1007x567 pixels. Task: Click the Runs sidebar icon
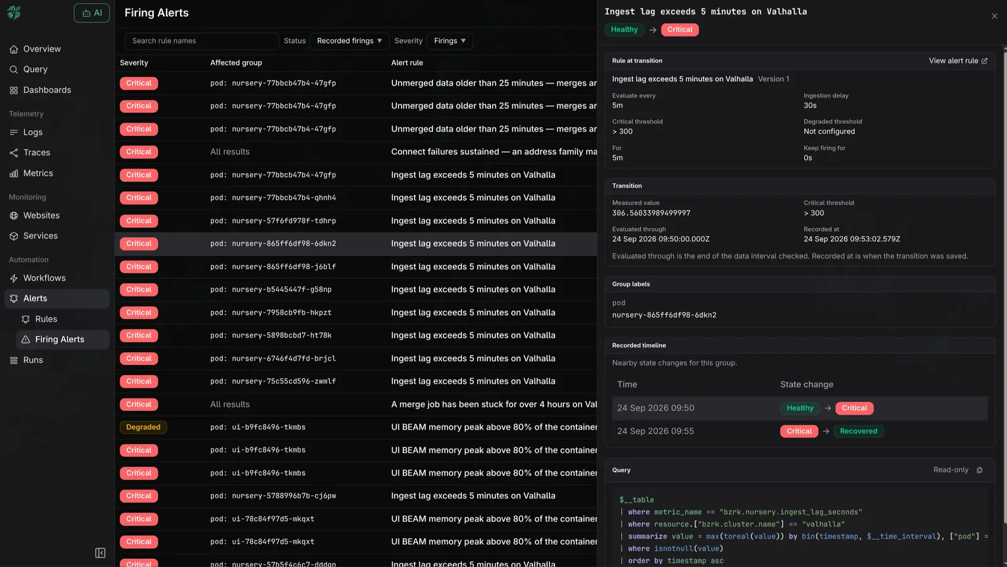click(x=14, y=360)
